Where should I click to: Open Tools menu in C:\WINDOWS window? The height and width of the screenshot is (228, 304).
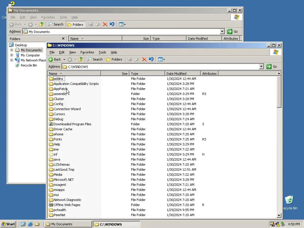tap(102, 52)
